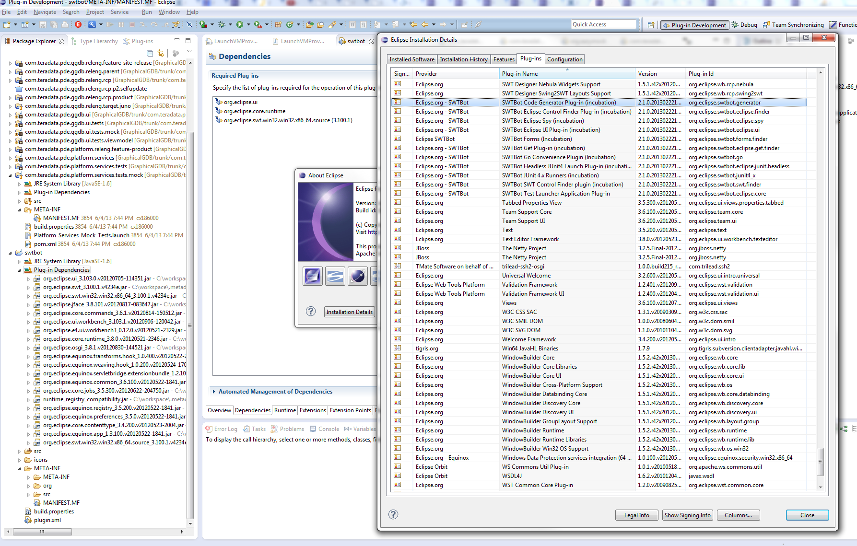Screen dimensions: 857x546
Task: Expand the swtbot icons folder
Action: (x=19, y=460)
